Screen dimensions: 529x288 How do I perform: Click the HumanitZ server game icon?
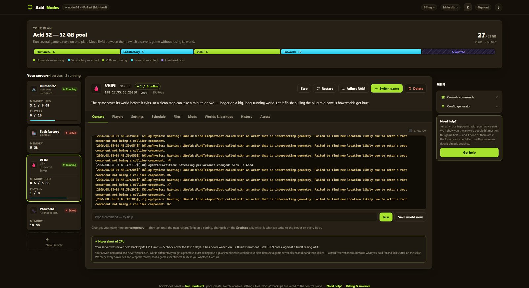34,89
